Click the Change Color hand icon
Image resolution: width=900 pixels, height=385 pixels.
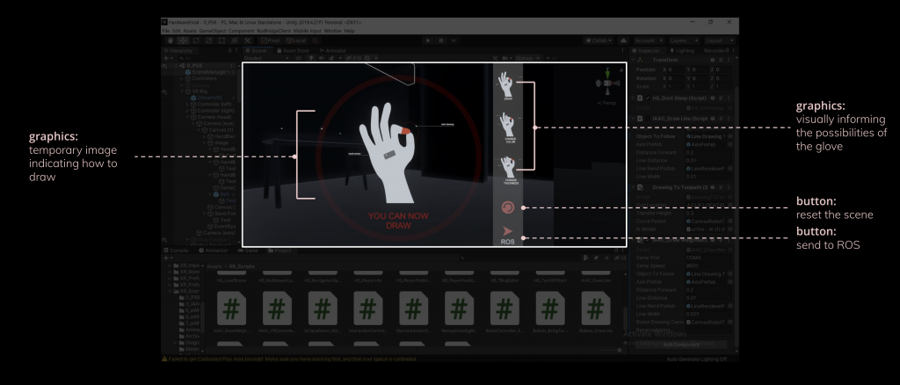(x=508, y=127)
